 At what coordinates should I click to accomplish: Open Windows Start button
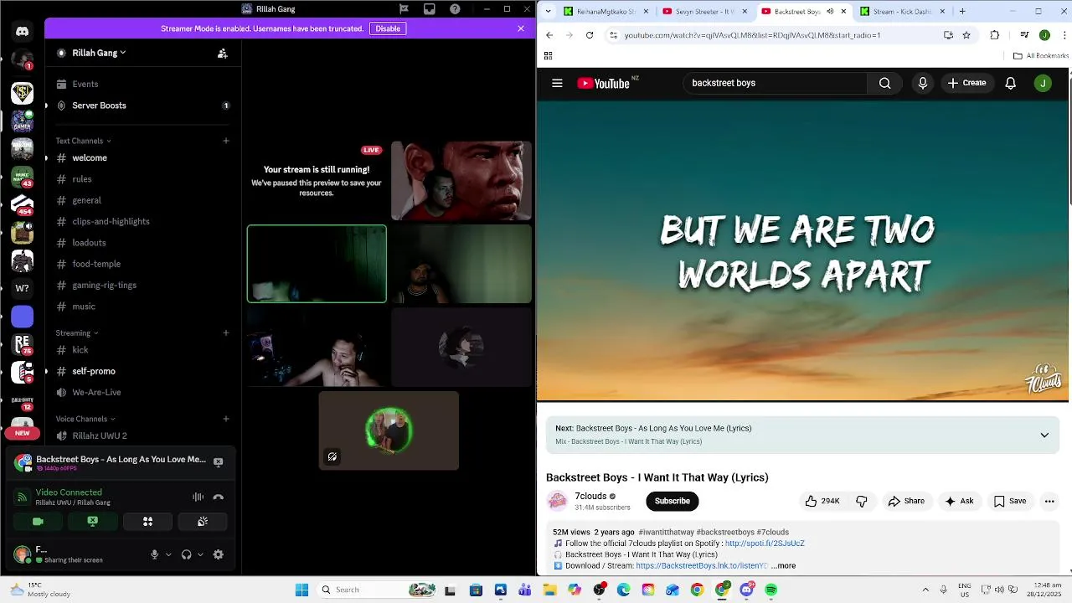point(301,590)
